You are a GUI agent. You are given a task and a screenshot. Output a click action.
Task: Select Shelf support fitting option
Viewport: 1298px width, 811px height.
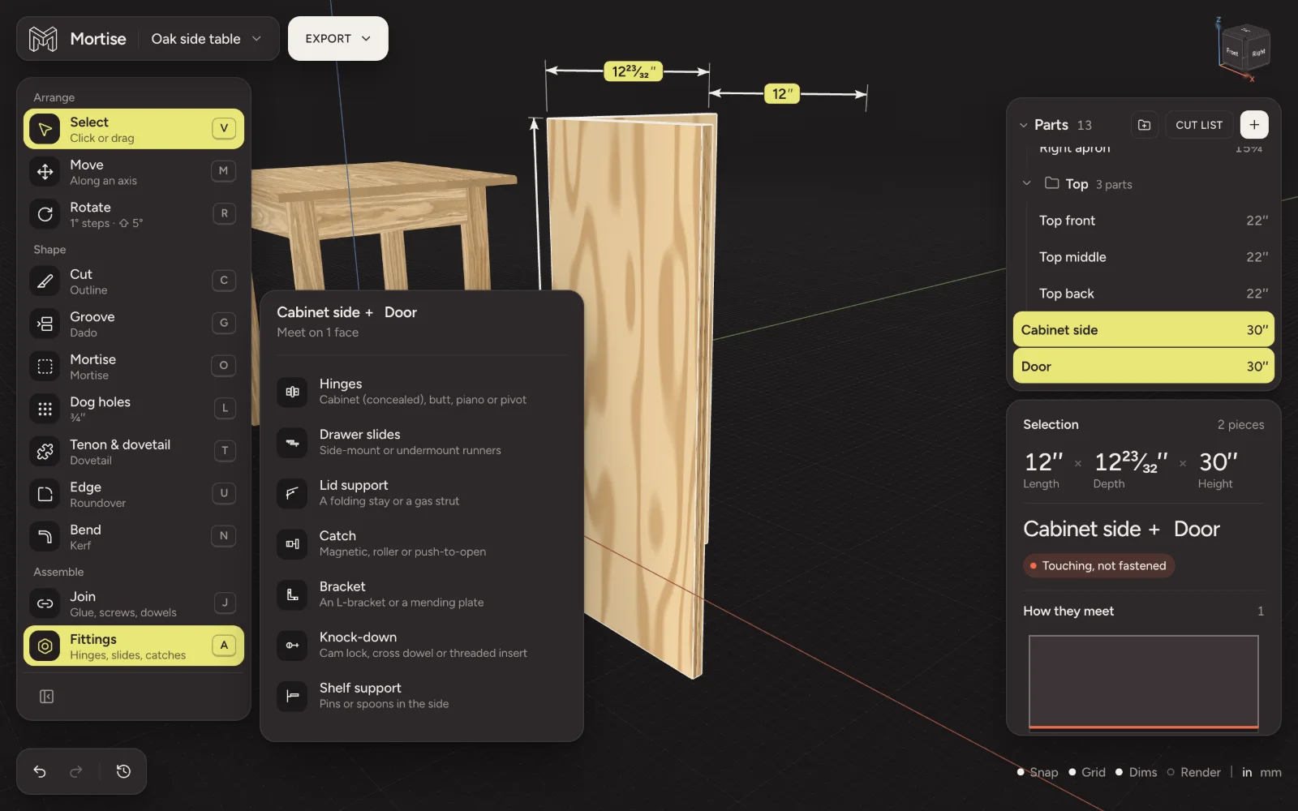pyautogui.click(x=422, y=696)
